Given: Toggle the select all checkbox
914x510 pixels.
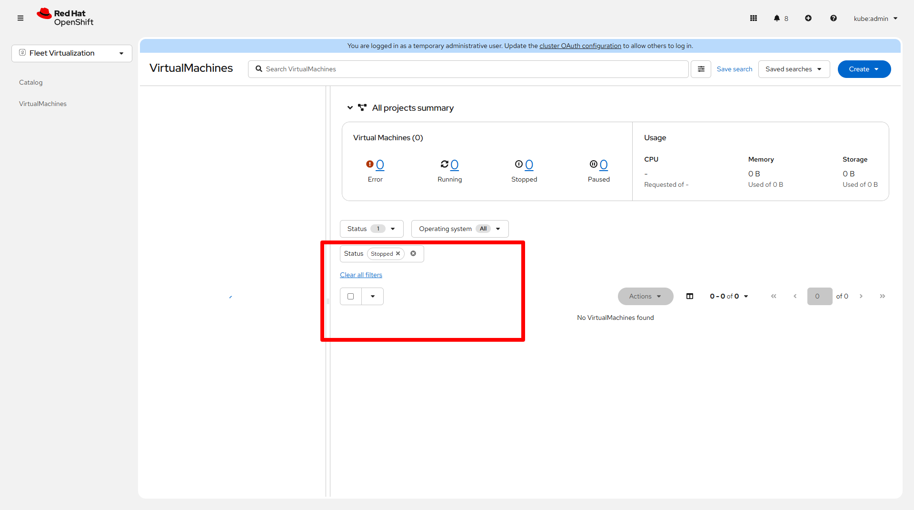Looking at the screenshot, I should tap(351, 296).
